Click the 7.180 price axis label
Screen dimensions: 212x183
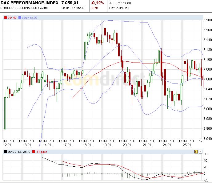(x=207, y=20)
